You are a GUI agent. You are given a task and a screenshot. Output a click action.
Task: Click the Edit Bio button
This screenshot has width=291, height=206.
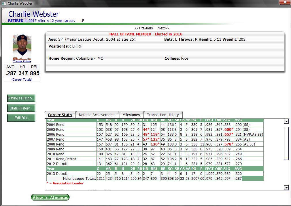21,118
